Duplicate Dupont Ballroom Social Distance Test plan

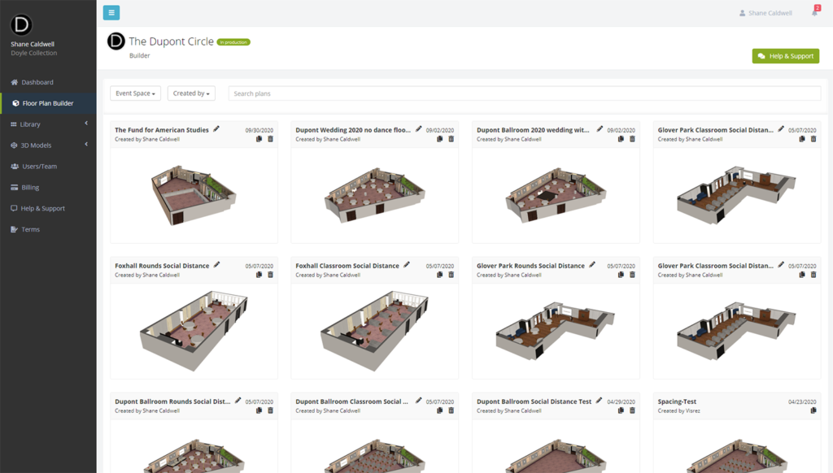[x=621, y=410]
